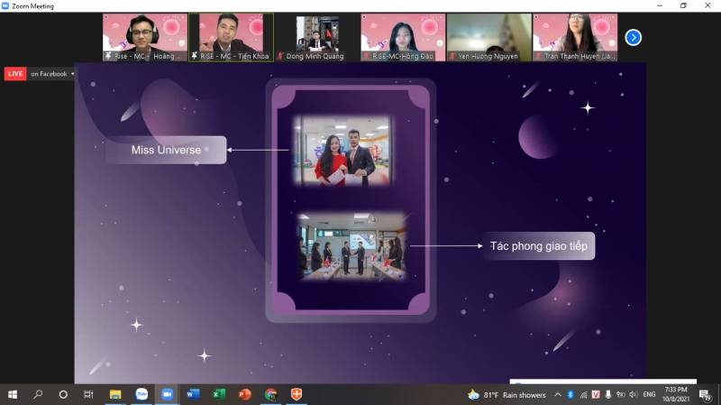Viewport: 721px width, 405px height.
Task: Toggle Bluetooth icon in system tray
Action: point(570,394)
